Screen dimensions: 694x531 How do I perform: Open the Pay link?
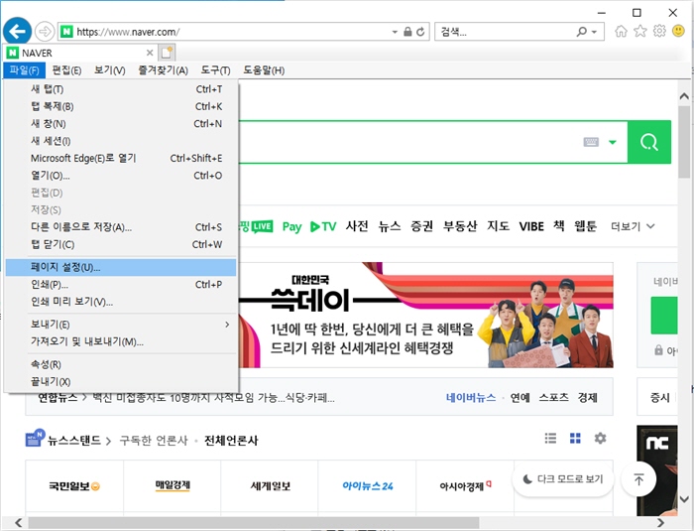291,226
